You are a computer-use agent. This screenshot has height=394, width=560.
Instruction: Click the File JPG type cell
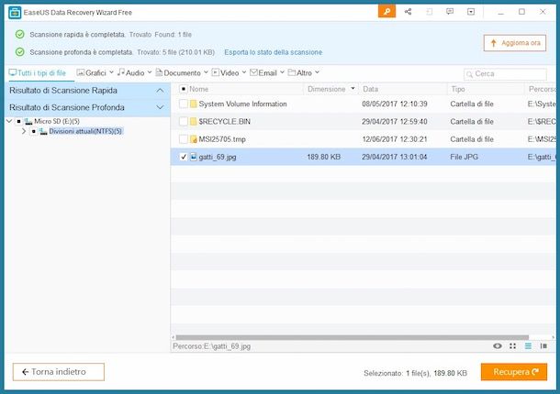464,157
